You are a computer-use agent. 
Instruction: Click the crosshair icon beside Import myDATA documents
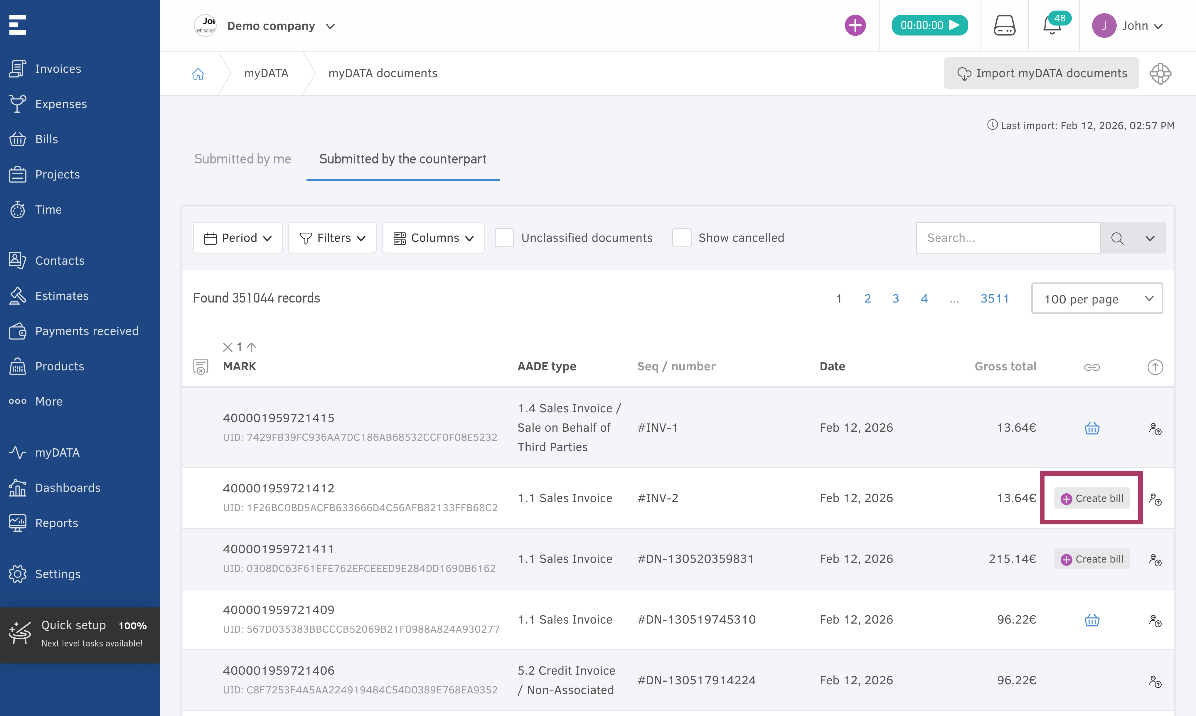click(x=1160, y=73)
